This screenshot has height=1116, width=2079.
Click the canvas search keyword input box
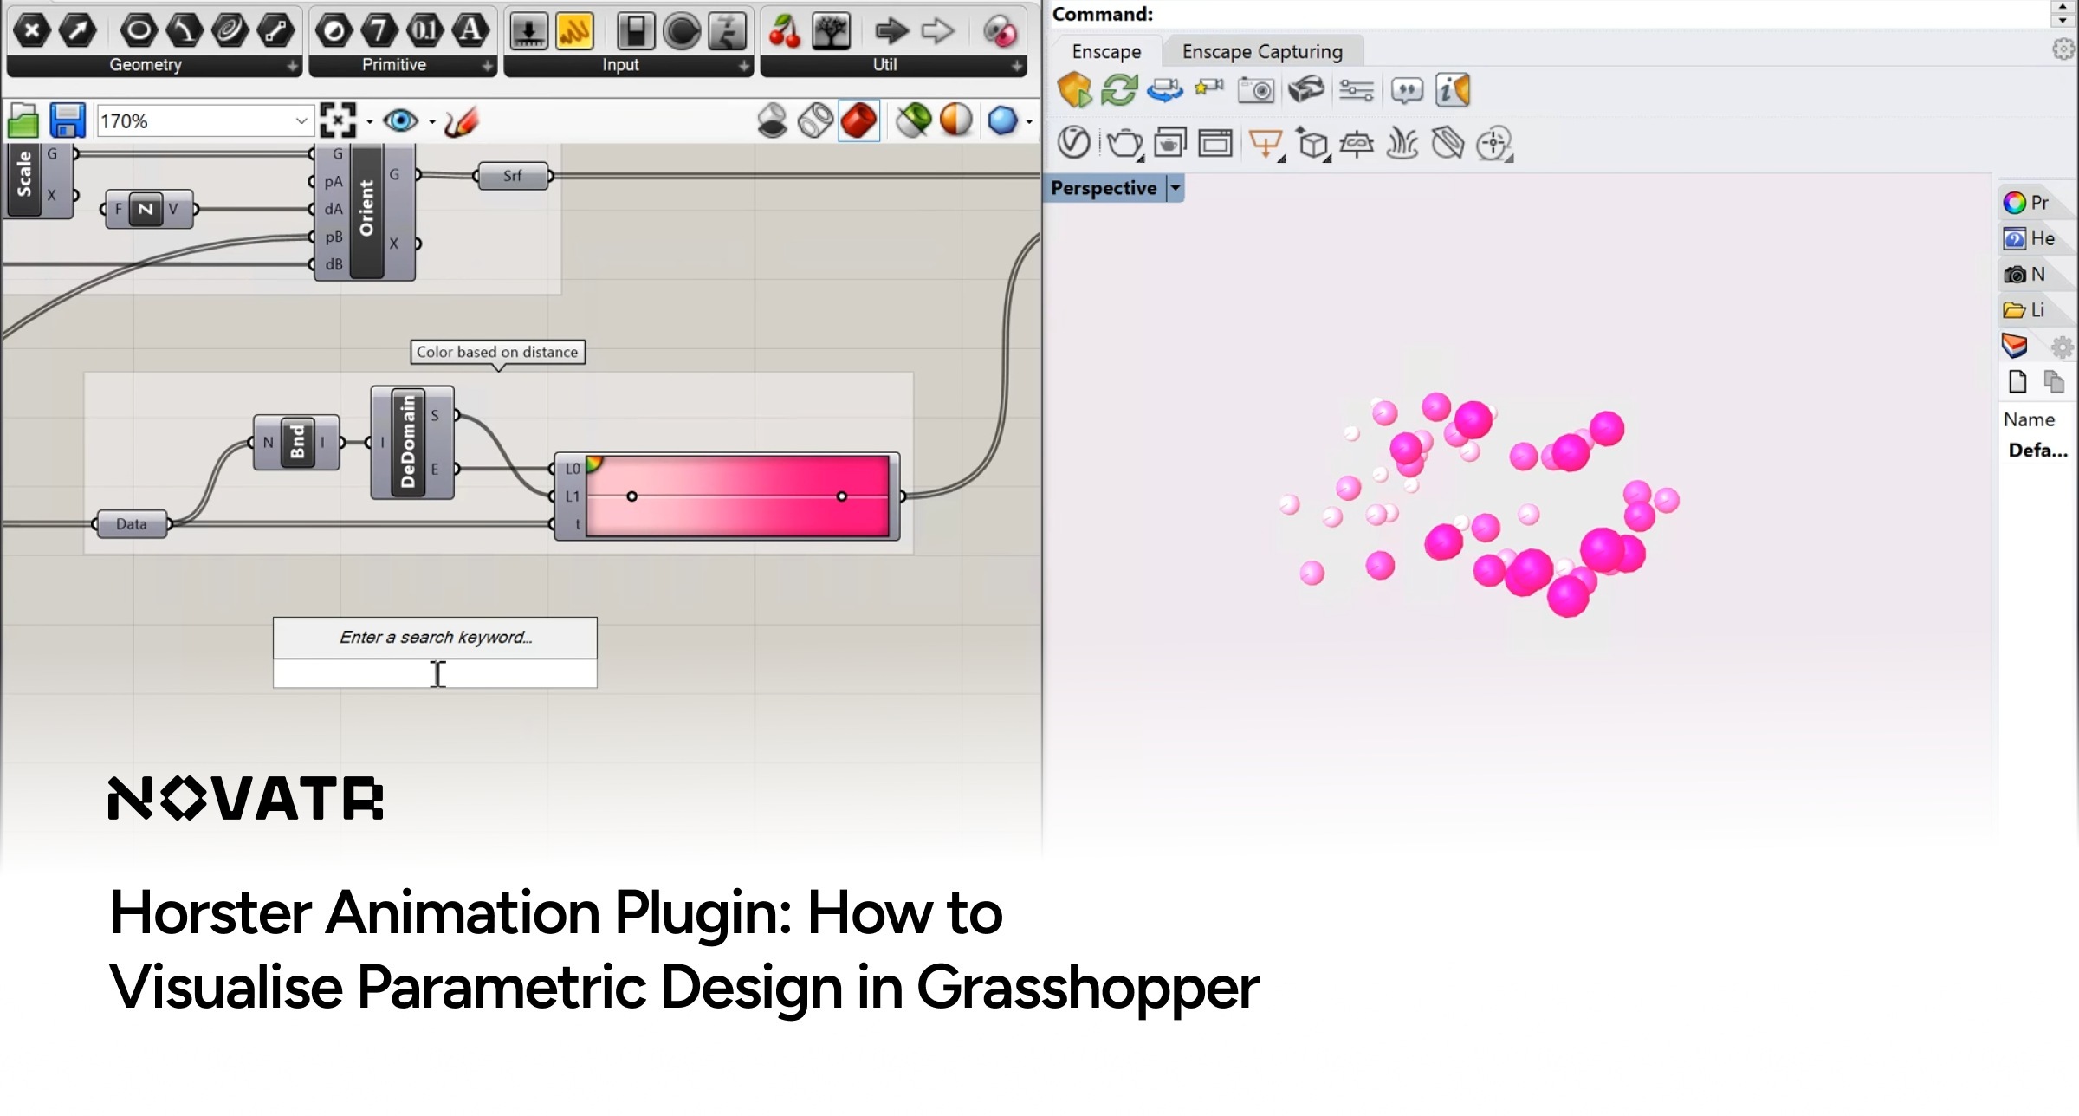coord(435,673)
